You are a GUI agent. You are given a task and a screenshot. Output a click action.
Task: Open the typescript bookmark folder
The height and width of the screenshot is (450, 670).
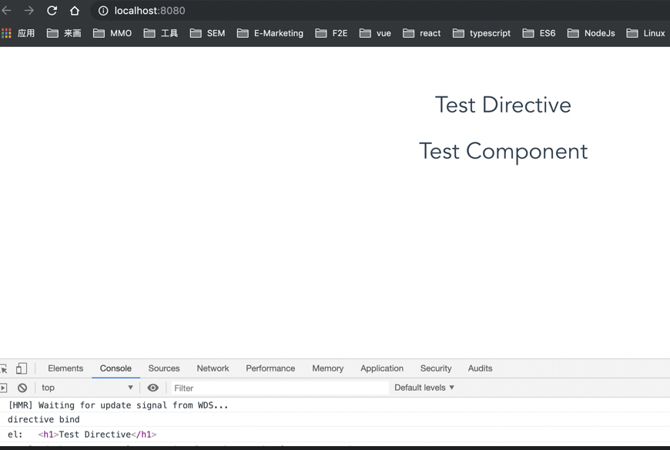pos(481,33)
